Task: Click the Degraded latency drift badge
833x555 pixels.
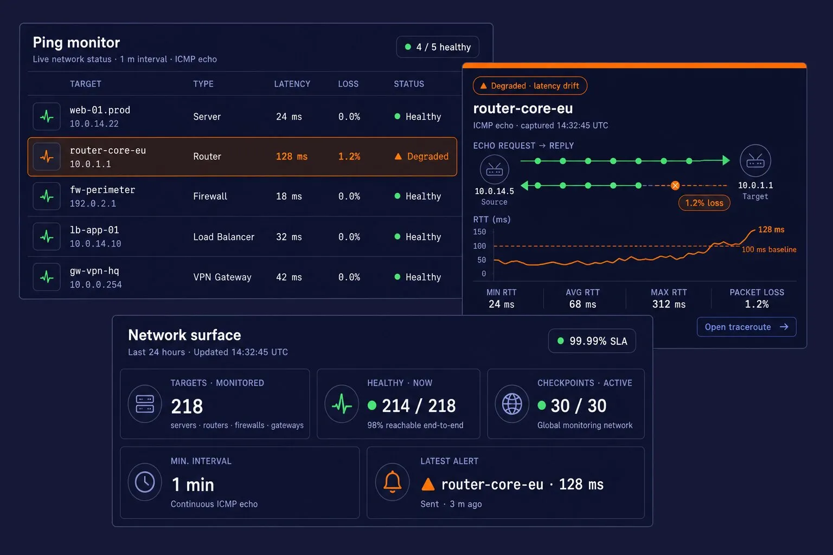Action: pos(530,86)
